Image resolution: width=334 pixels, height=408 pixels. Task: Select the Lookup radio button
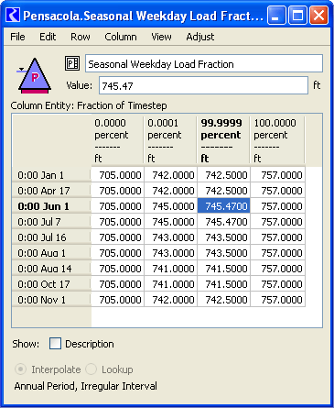(x=91, y=369)
